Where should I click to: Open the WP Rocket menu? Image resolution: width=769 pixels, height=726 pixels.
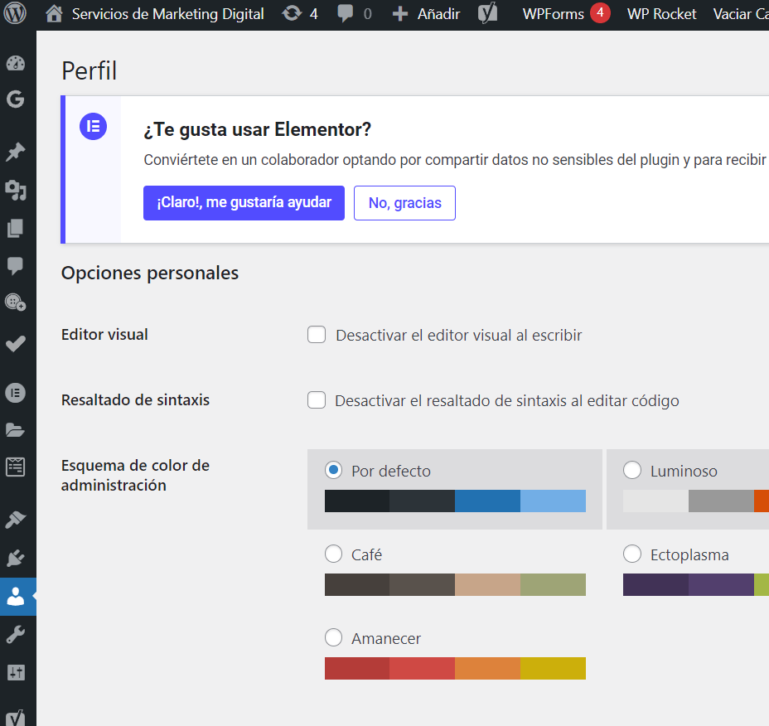(x=661, y=14)
